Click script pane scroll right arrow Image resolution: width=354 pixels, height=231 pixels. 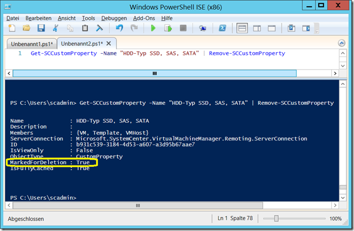[x=335, y=73]
